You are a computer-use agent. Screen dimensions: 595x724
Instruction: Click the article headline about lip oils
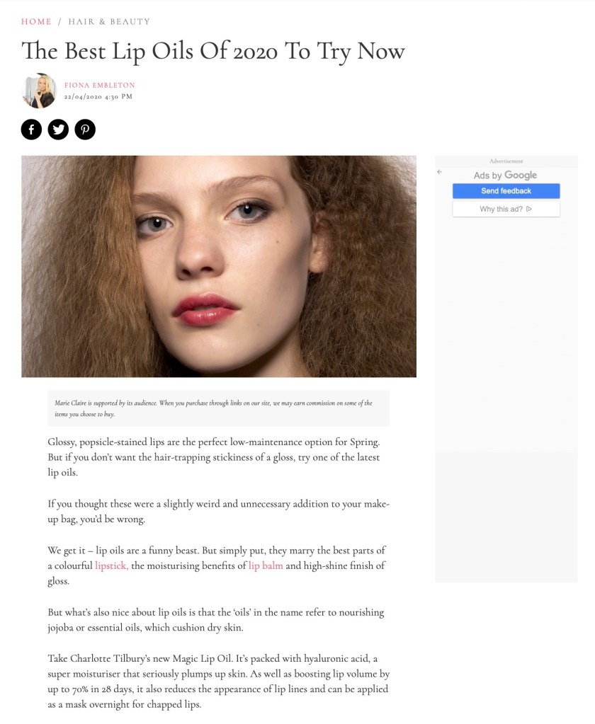click(213, 51)
